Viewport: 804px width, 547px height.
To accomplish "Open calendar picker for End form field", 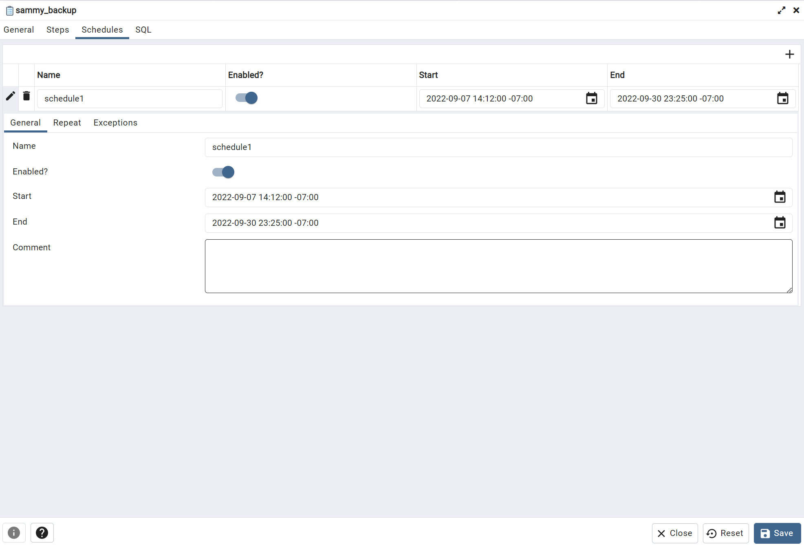I will point(780,223).
